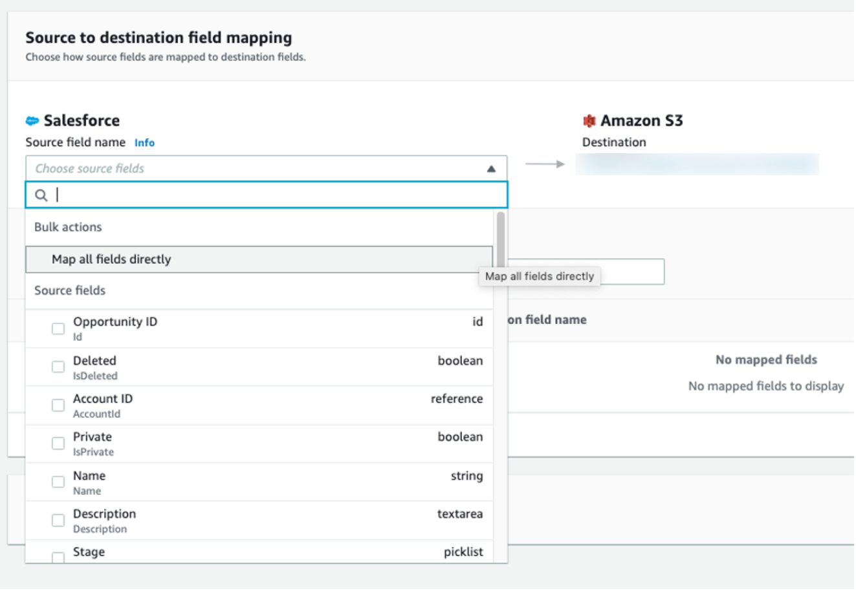Select the Private field checkbox

pos(58,443)
